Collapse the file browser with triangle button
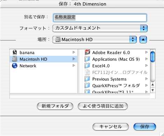 tap(143, 40)
